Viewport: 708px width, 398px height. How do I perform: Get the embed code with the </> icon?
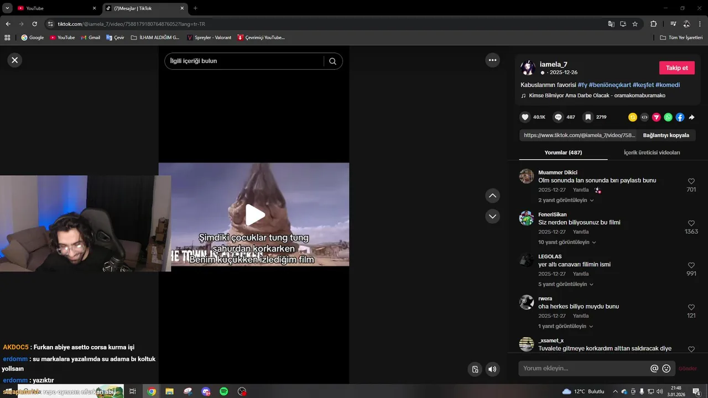(x=644, y=117)
